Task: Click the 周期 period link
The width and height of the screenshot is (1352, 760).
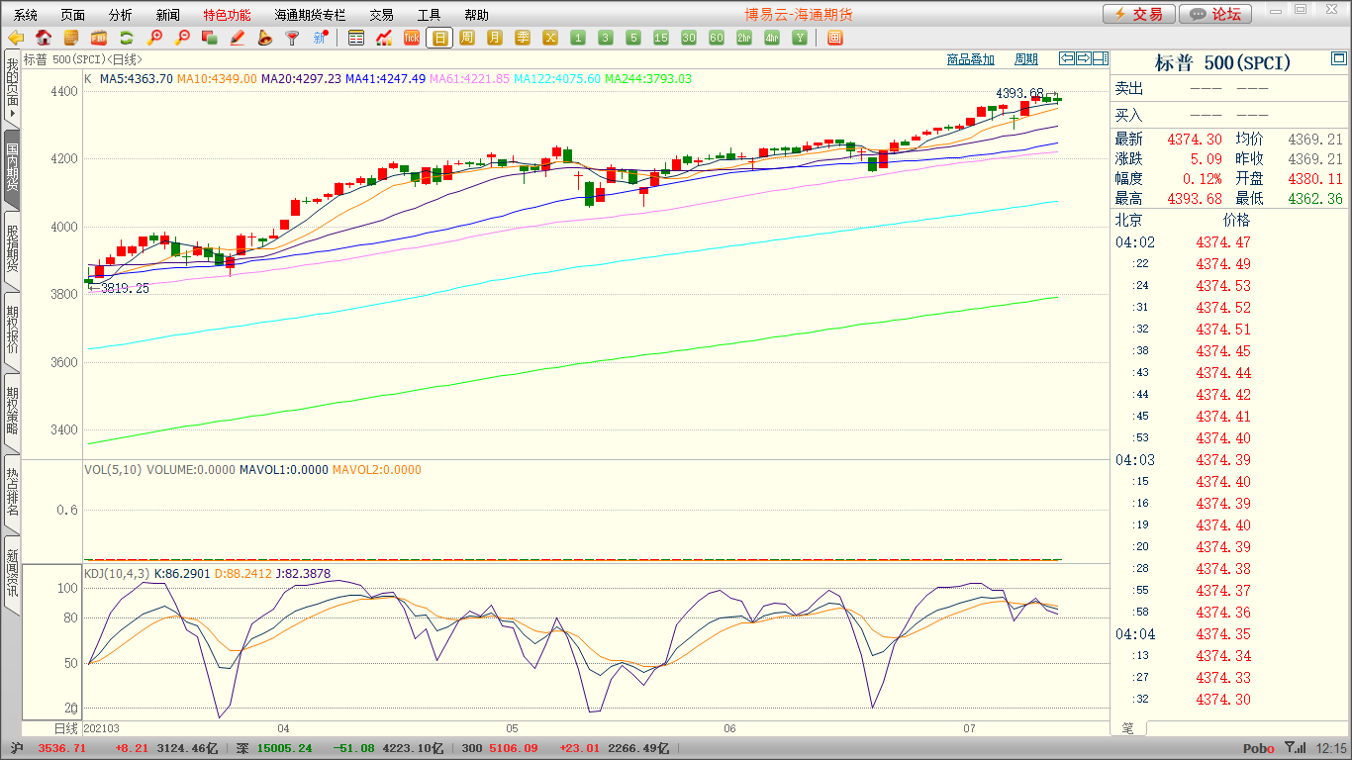Action: pyautogui.click(x=1026, y=59)
